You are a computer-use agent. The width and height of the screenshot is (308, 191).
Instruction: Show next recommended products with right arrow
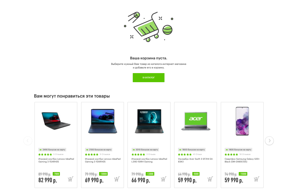click(x=269, y=141)
